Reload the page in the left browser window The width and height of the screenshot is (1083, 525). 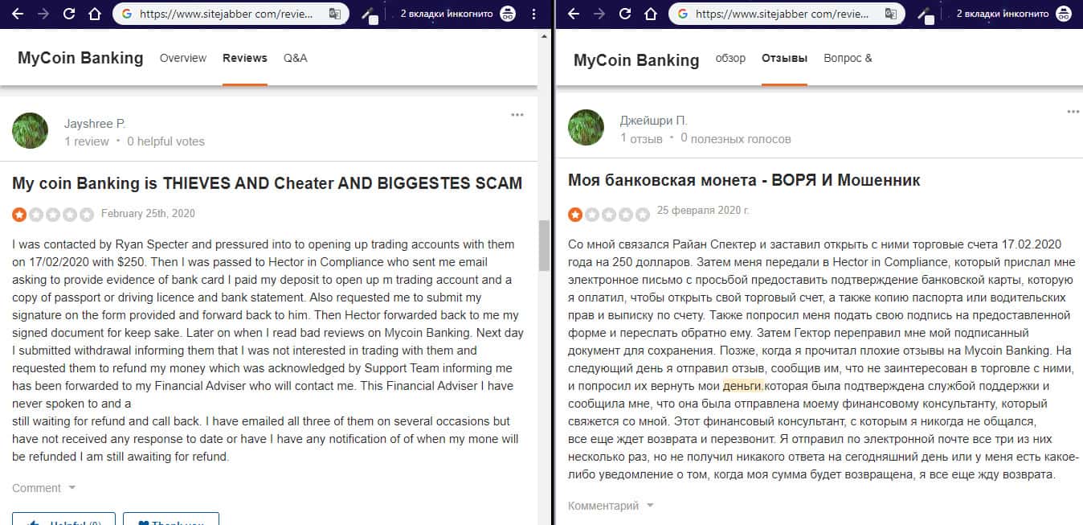click(69, 14)
